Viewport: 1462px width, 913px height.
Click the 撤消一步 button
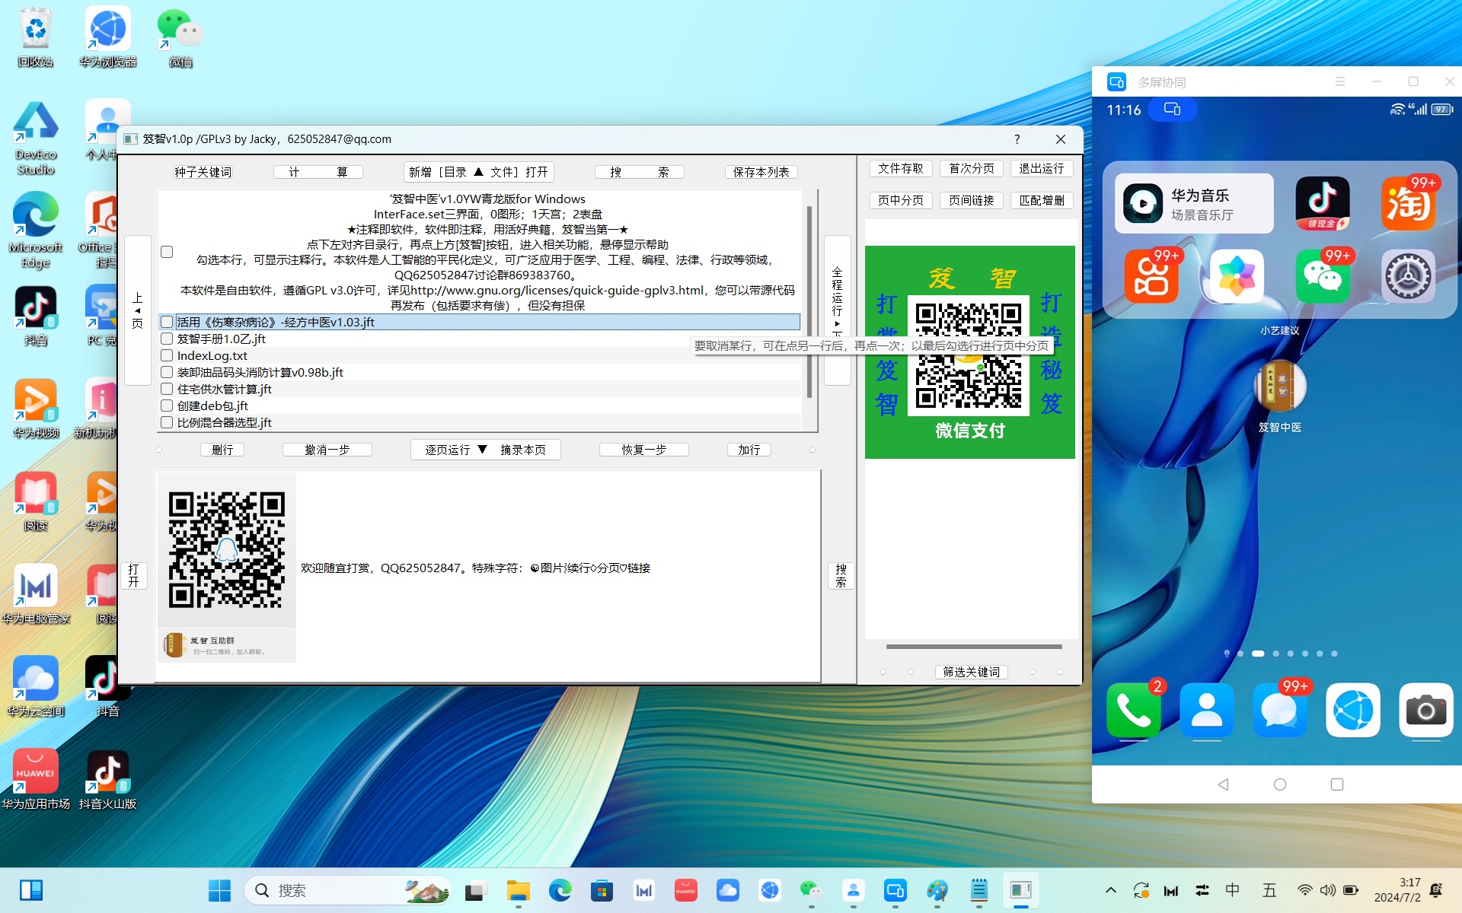tap(327, 450)
